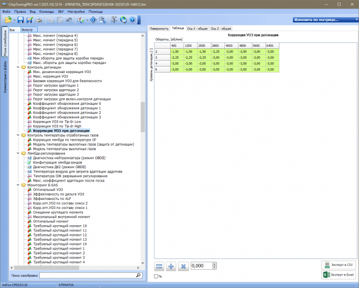The width and height of the screenshot is (359, 288).
Task: Open the dropdown arrow next to compare icon
Action: [87, 20]
